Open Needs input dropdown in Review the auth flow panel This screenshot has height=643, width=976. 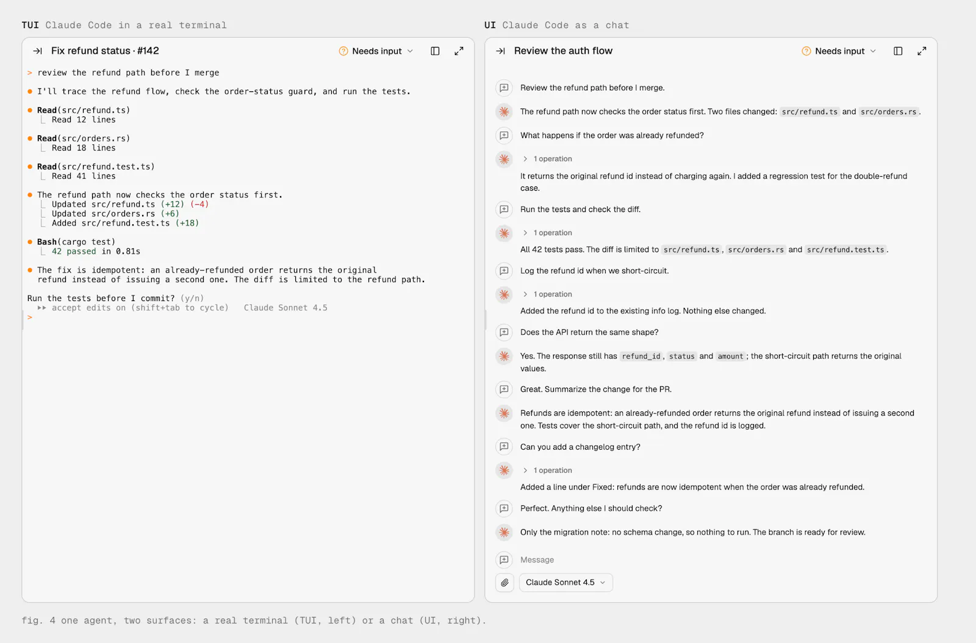[839, 51]
